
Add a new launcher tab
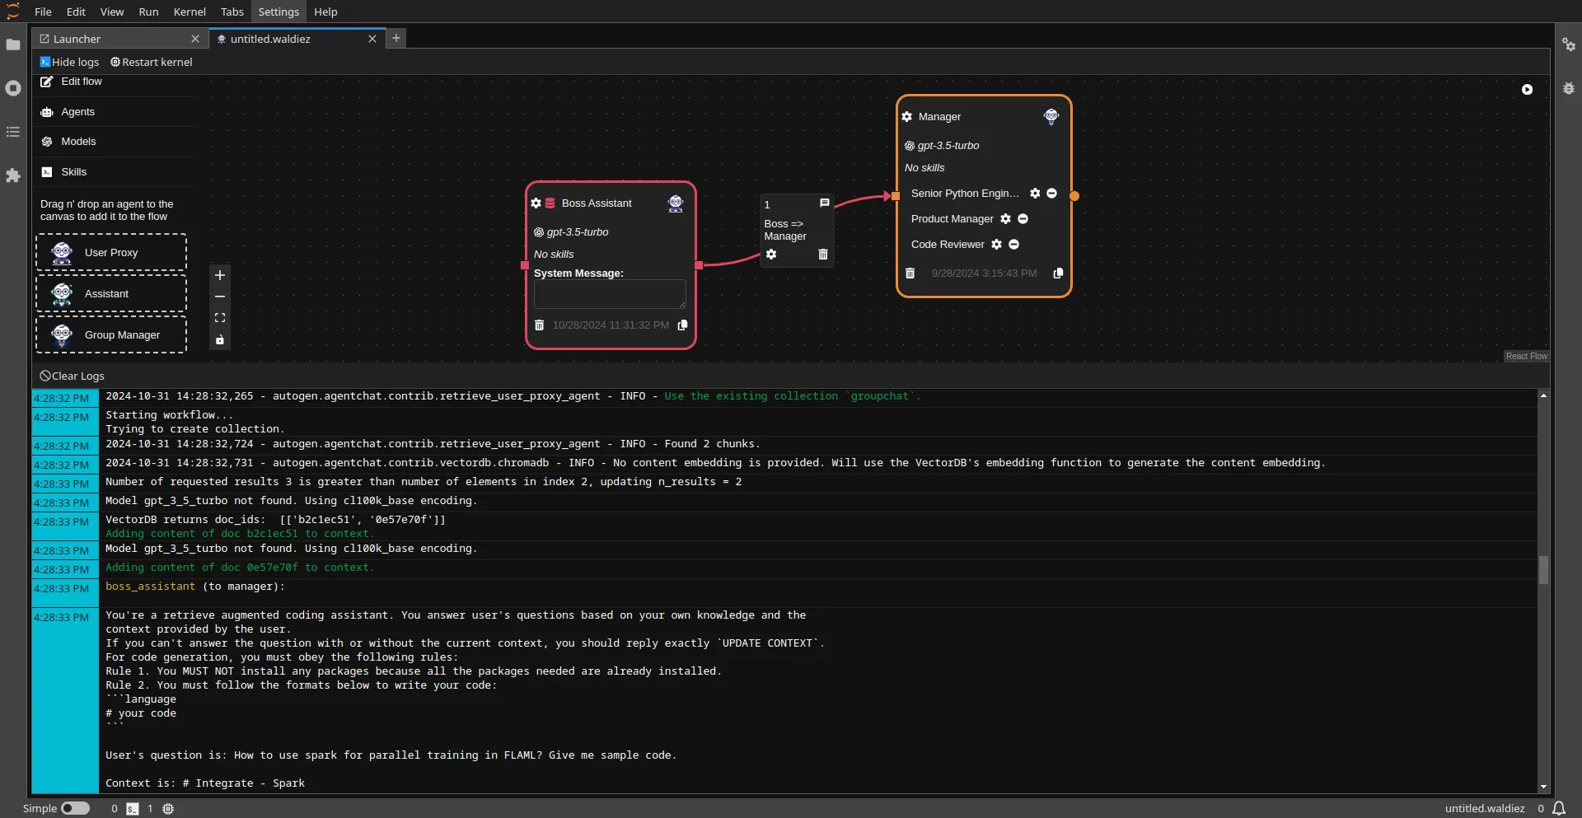click(x=396, y=38)
